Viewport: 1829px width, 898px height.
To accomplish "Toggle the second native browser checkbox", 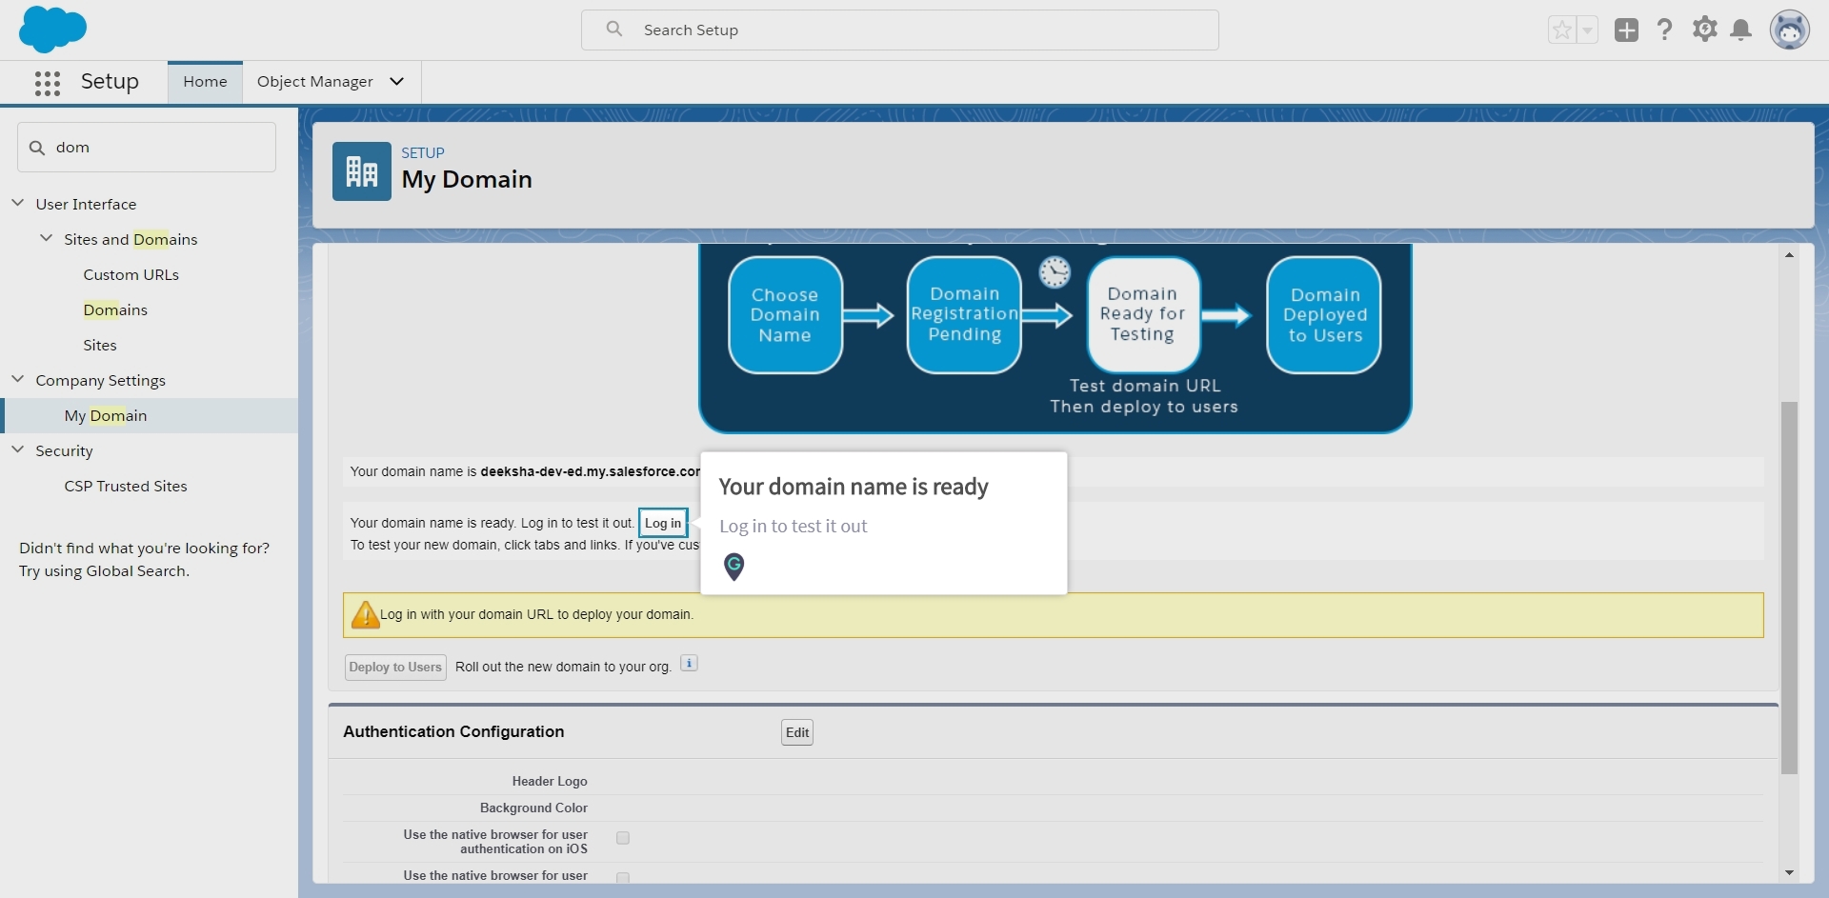I will click(623, 878).
